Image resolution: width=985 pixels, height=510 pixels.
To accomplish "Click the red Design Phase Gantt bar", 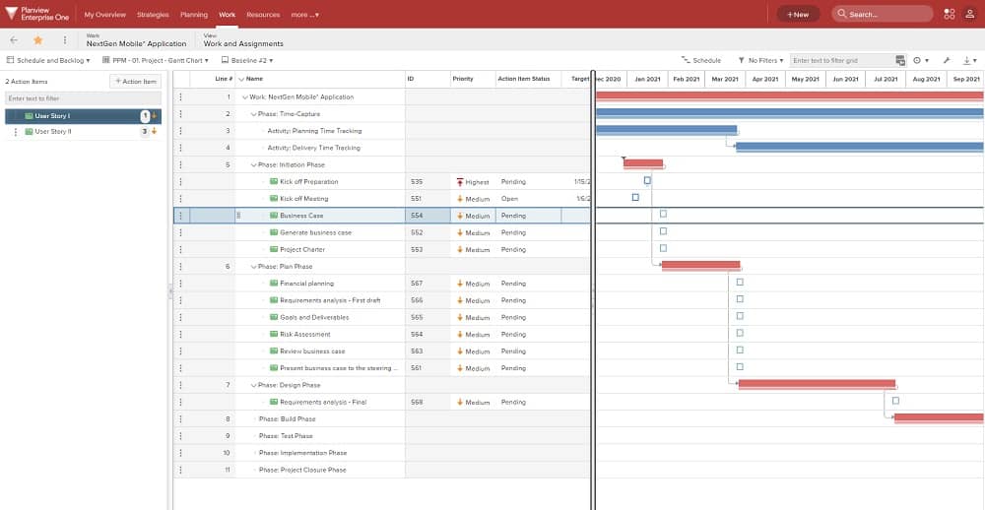I will [x=817, y=384].
